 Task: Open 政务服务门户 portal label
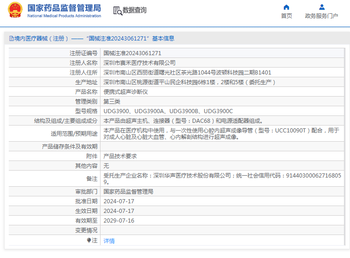click(321, 16)
